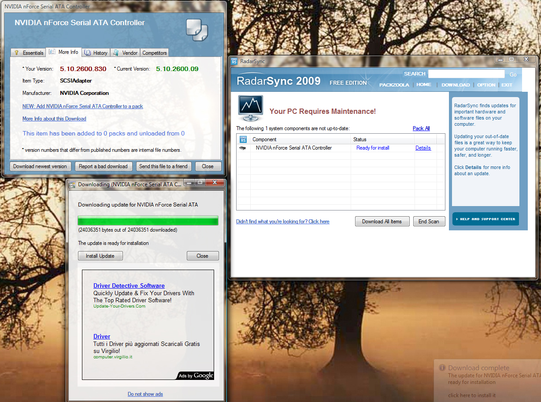Image resolution: width=541 pixels, height=402 pixels.
Task: Open the Driver Detective Software ad link
Action: tap(129, 286)
